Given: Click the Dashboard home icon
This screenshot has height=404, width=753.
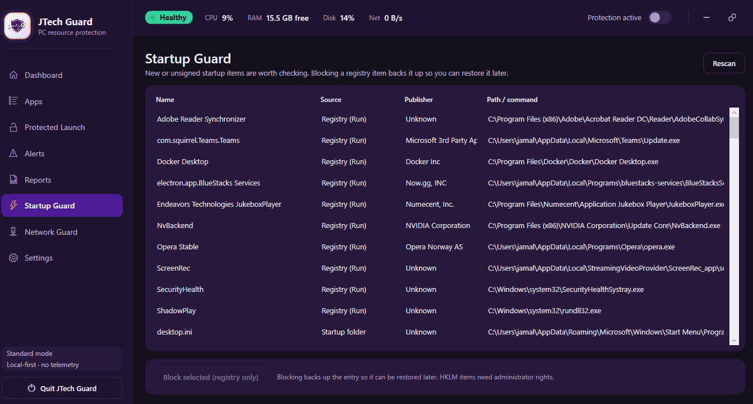Looking at the screenshot, I should click(13, 75).
